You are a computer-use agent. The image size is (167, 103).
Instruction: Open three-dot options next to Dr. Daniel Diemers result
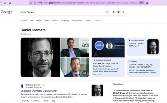click(44, 85)
